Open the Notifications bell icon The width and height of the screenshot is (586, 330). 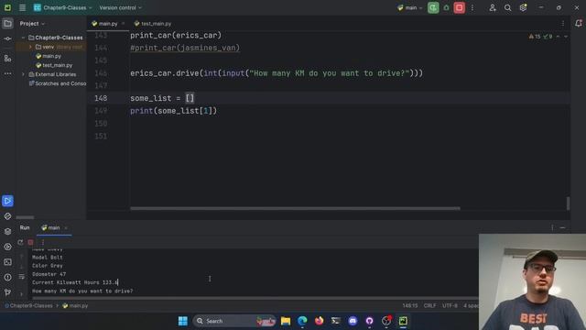(578, 23)
